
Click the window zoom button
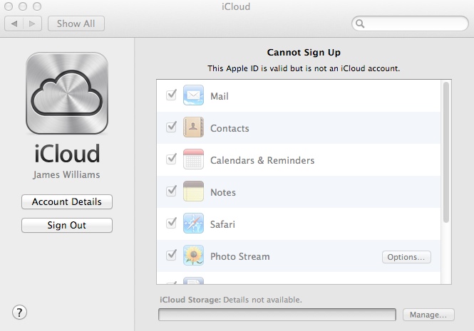point(37,6)
